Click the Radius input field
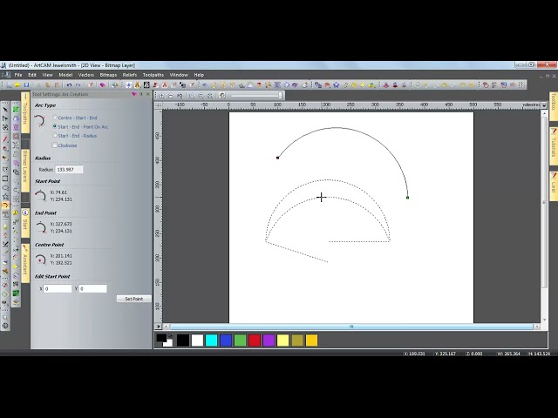Screen dimensions: 558x418 [x=69, y=170]
